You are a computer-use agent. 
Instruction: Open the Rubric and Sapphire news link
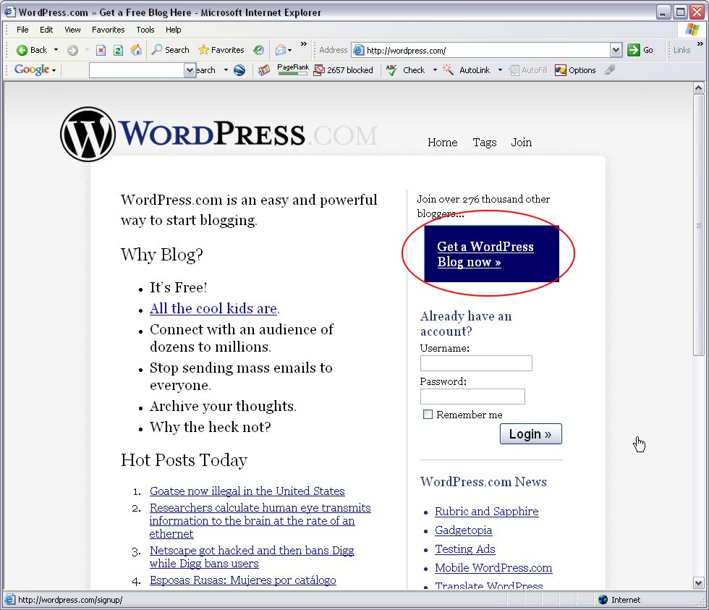tap(486, 512)
